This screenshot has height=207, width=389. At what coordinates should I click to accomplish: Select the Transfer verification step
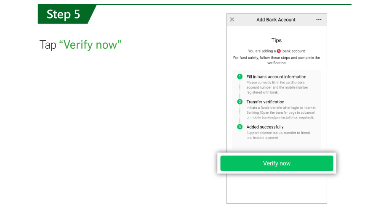click(x=265, y=102)
